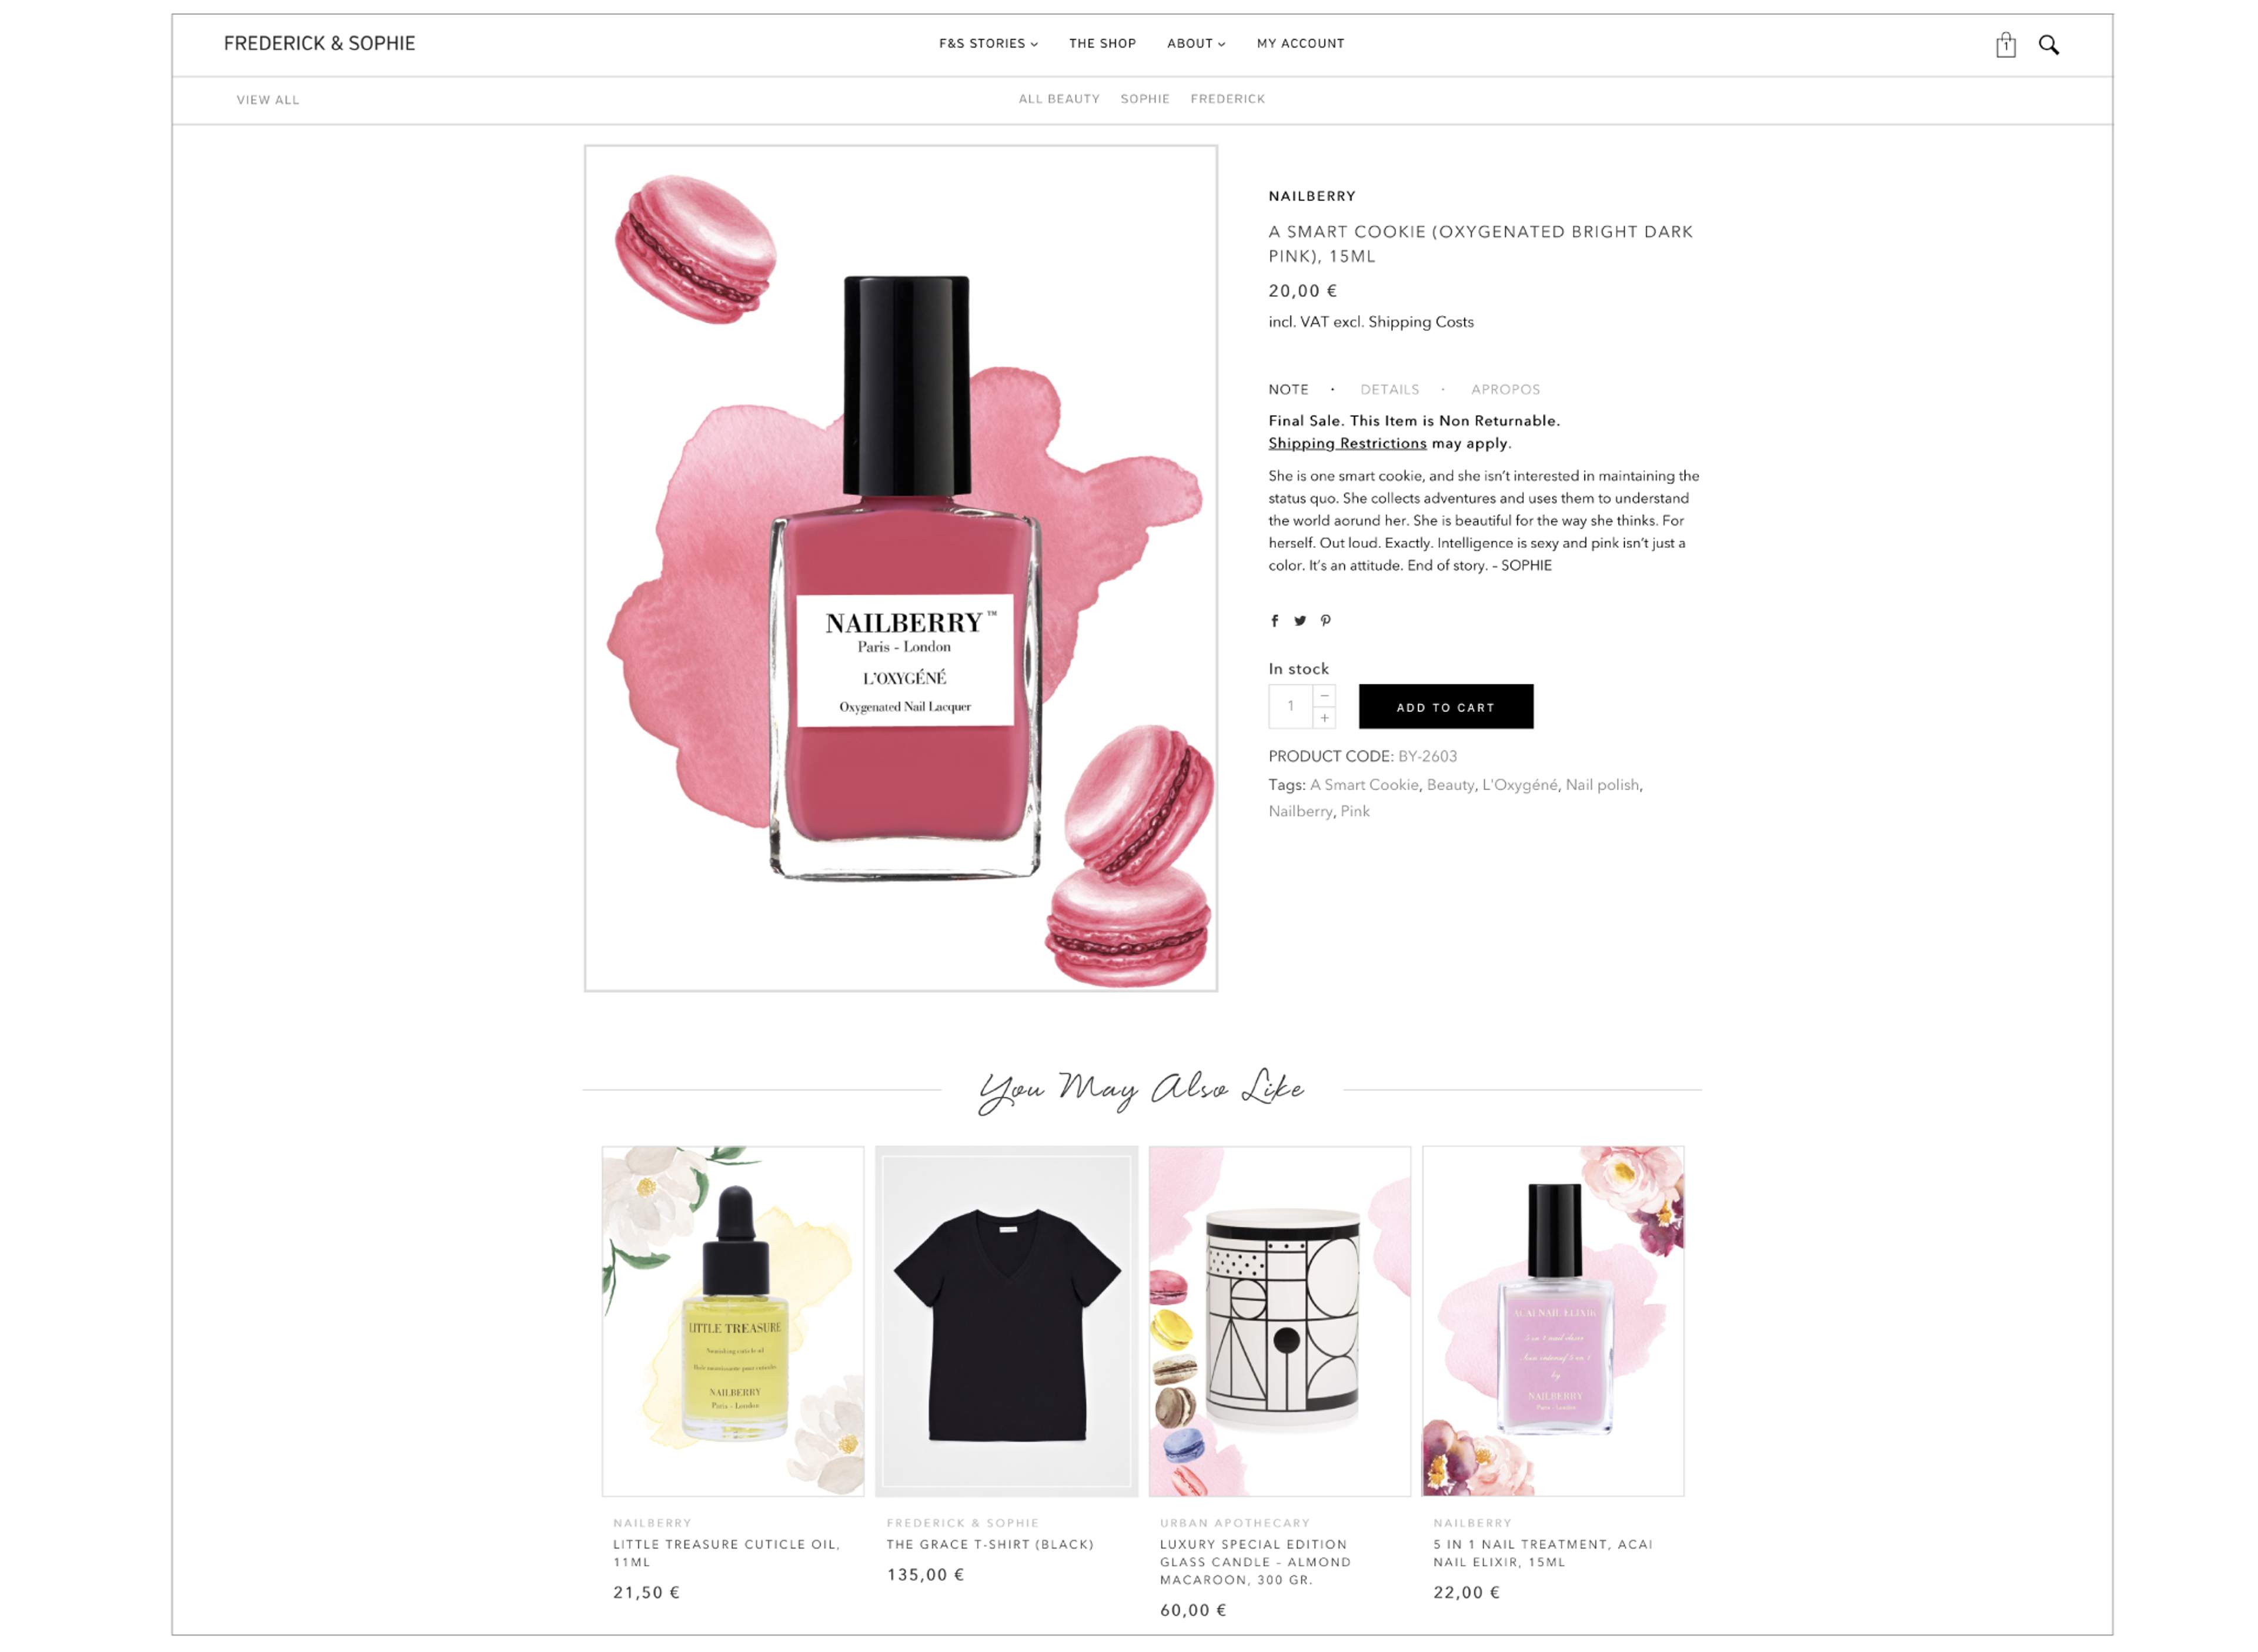Viewport: 2258px width, 1652px height.
Task: Open the Grace T-Shirt black thumbnail
Action: 1006,1321
